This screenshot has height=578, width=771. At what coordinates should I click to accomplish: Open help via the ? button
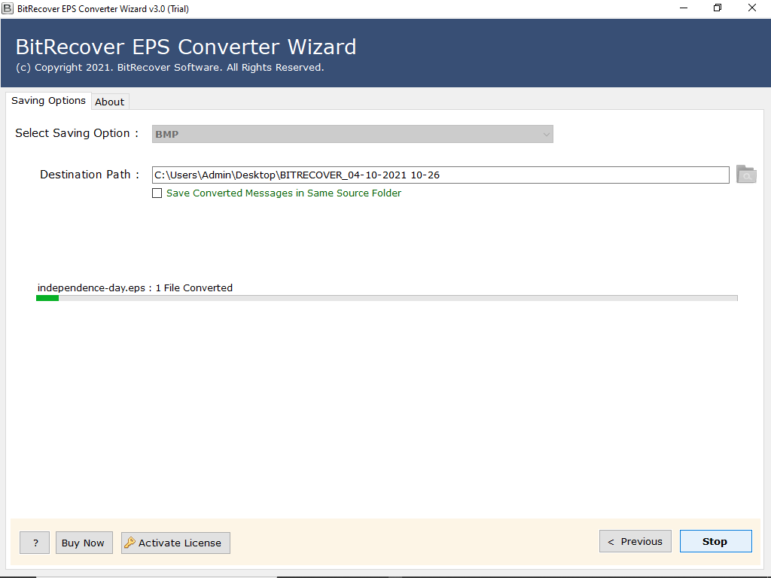[35, 543]
